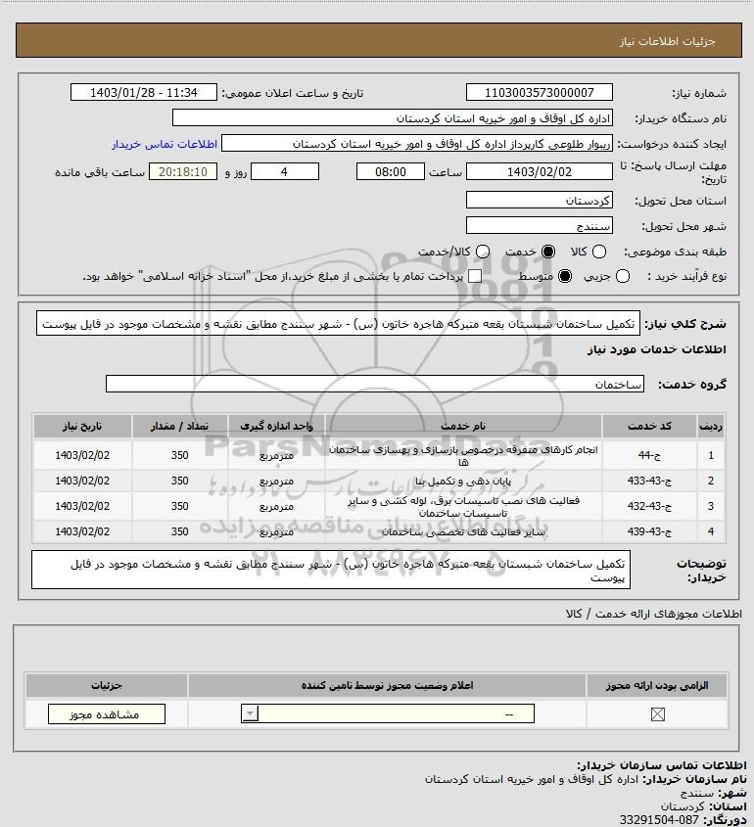Select the کالا radio button

pyautogui.click(x=599, y=252)
